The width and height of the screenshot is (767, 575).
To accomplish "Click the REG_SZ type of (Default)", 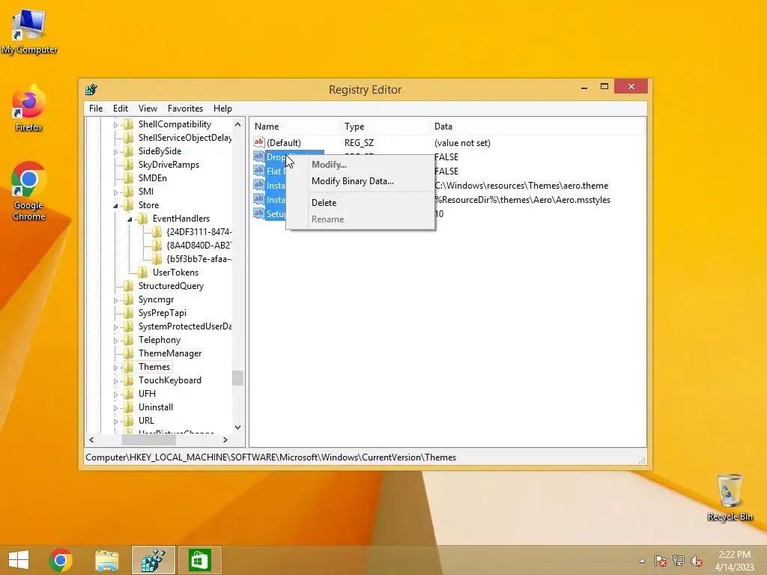I will [359, 143].
